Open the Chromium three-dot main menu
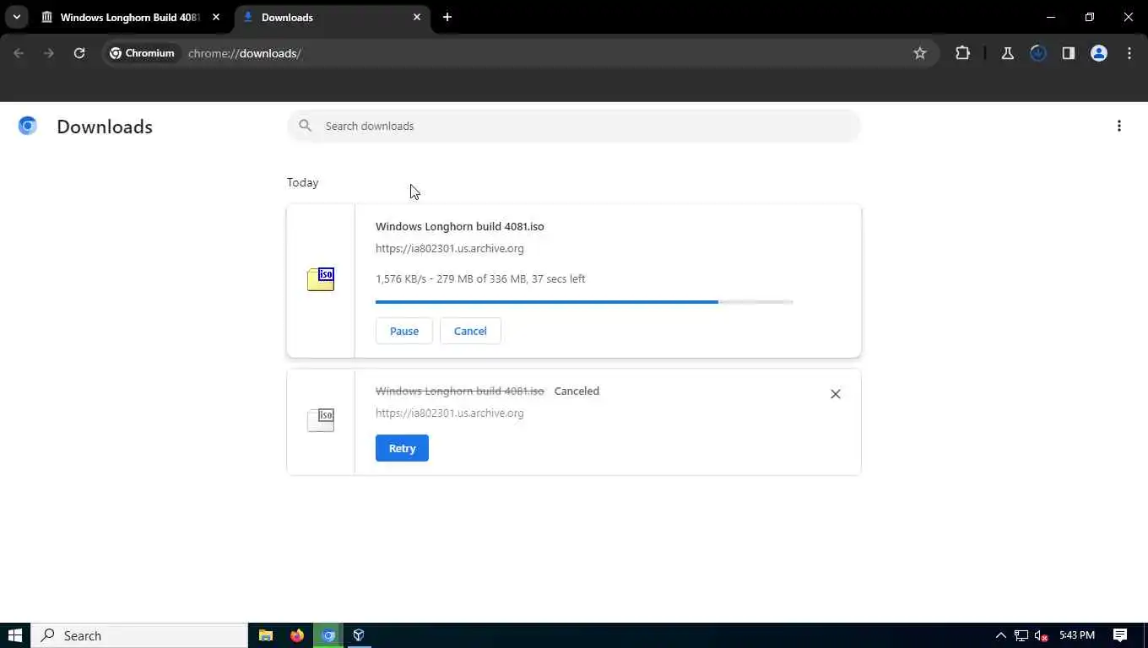 coord(1129,53)
